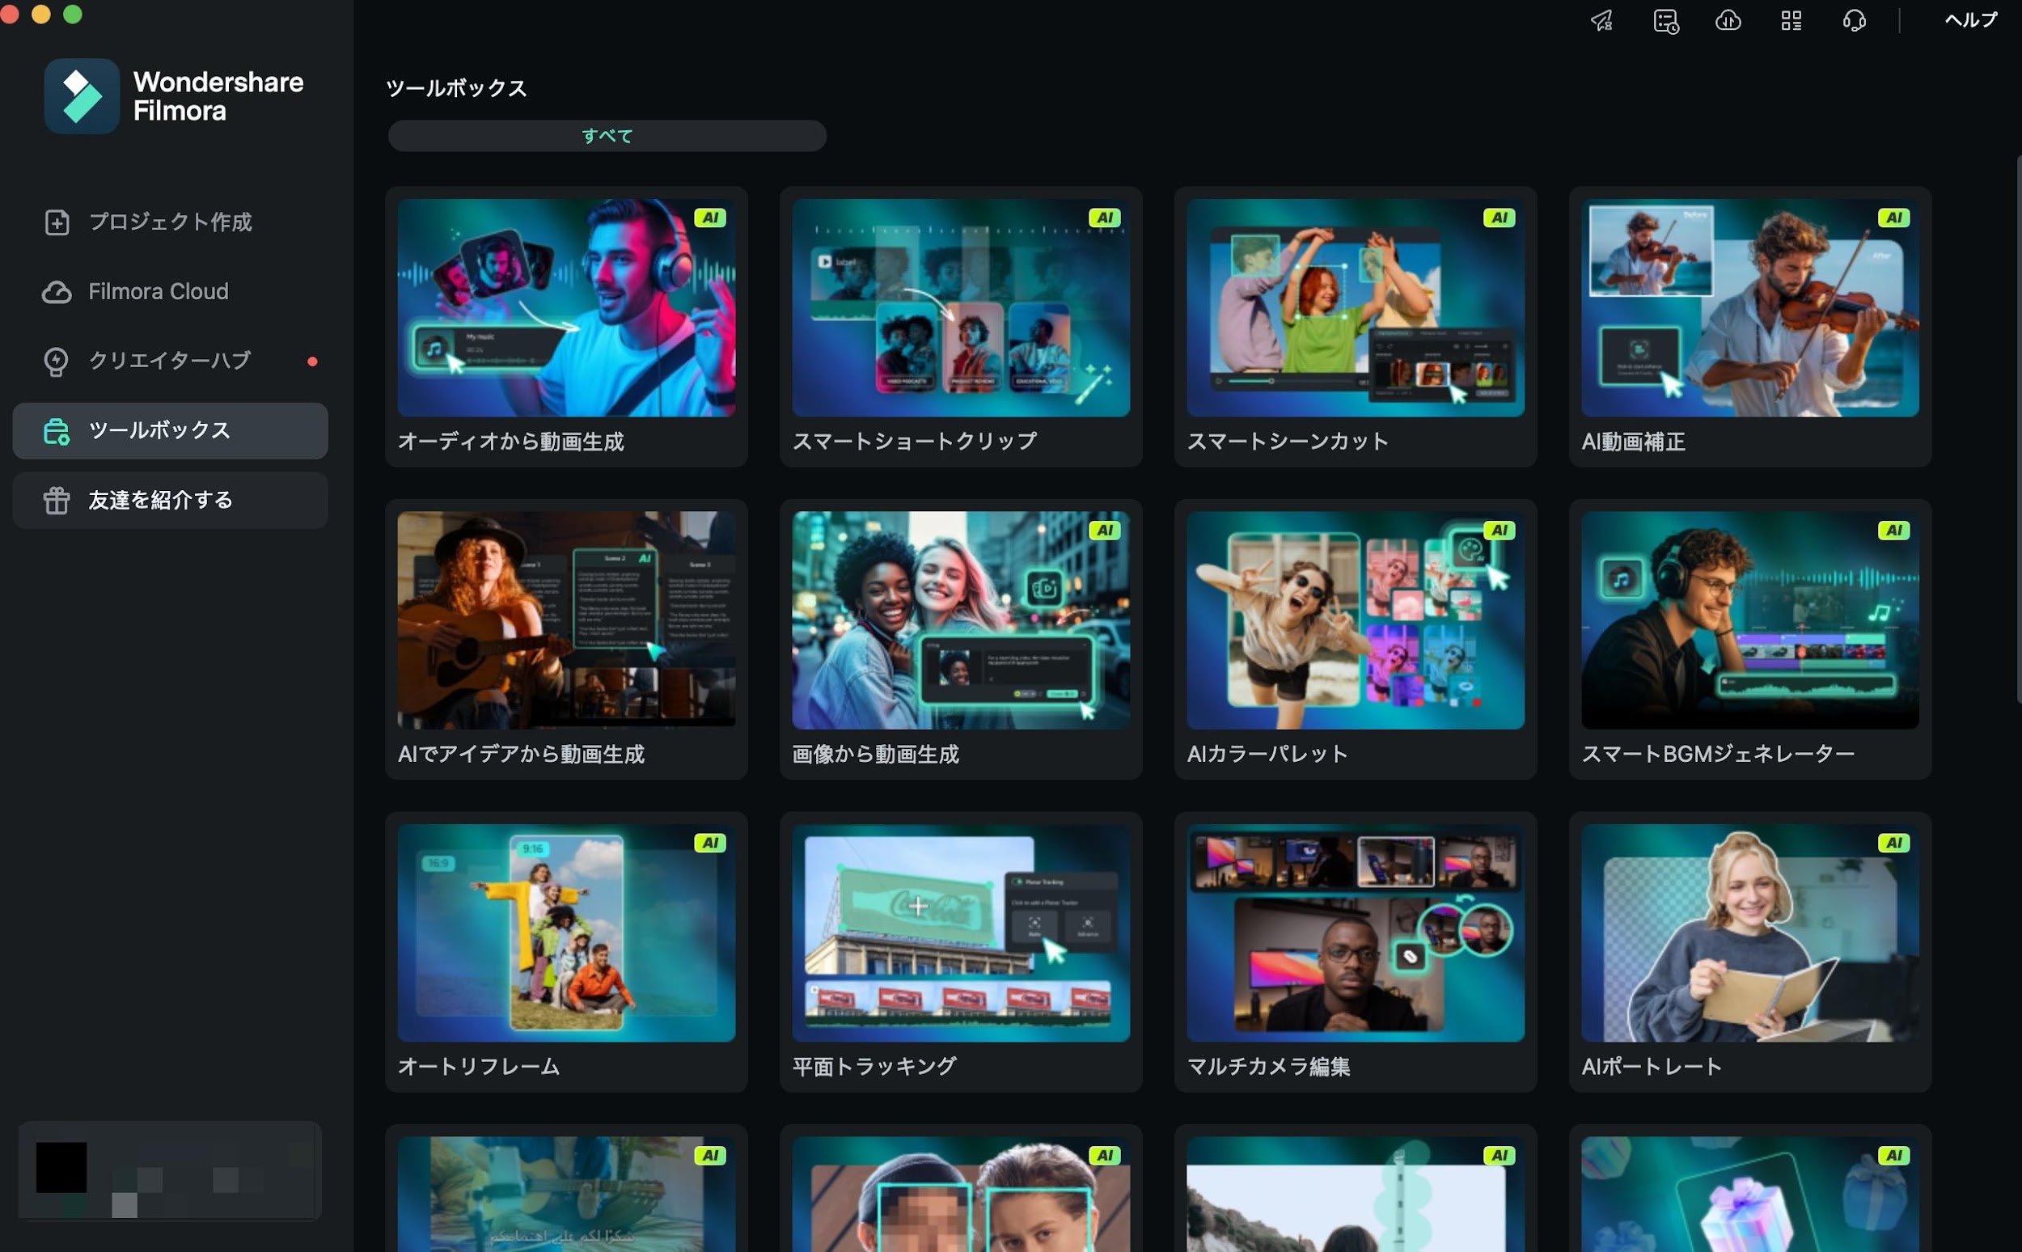Open the ヘルプ menu
The width and height of the screenshot is (2022, 1252).
[1971, 20]
